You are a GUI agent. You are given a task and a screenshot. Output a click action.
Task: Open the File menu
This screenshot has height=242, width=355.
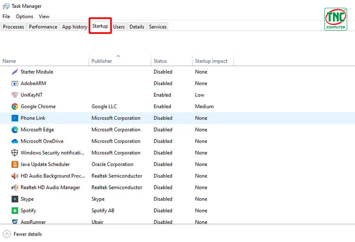point(6,17)
